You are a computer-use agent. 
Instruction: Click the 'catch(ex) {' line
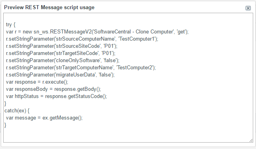pyautogui.click(x=17, y=111)
